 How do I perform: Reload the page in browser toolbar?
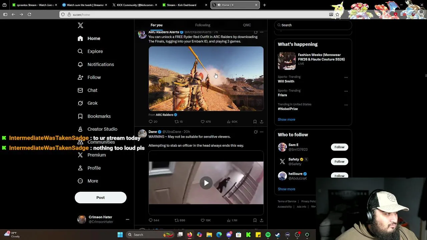[x=29, y=14]
